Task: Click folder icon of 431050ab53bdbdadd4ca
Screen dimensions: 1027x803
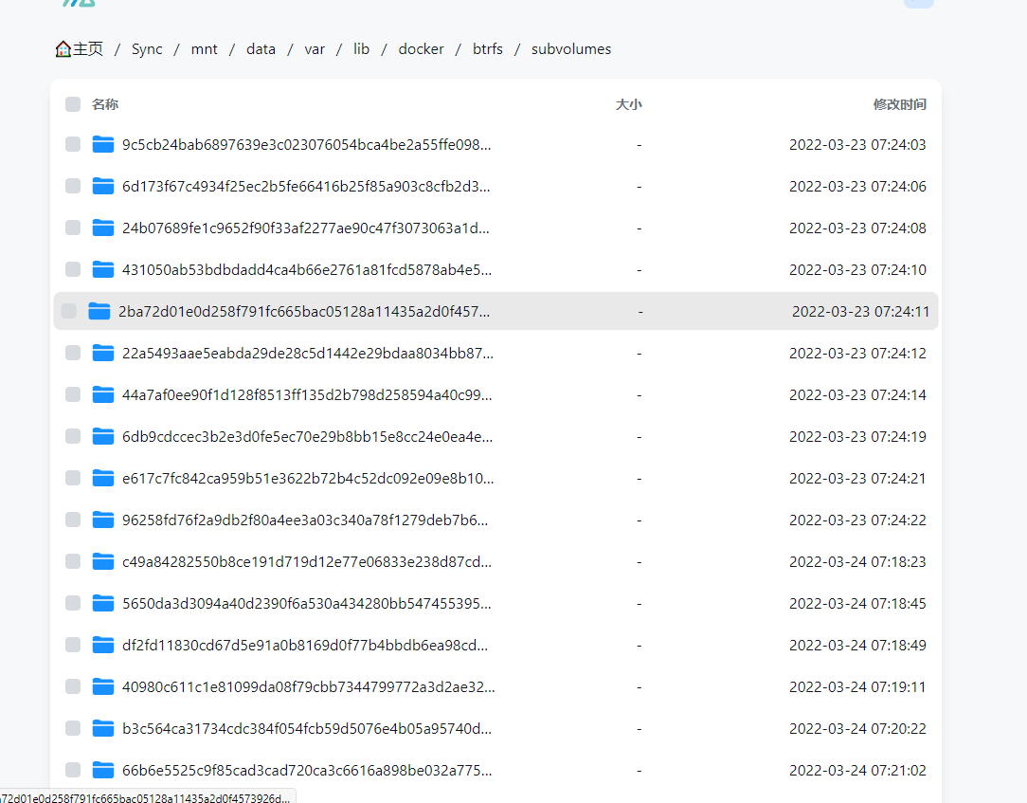Action: (103, 269)
